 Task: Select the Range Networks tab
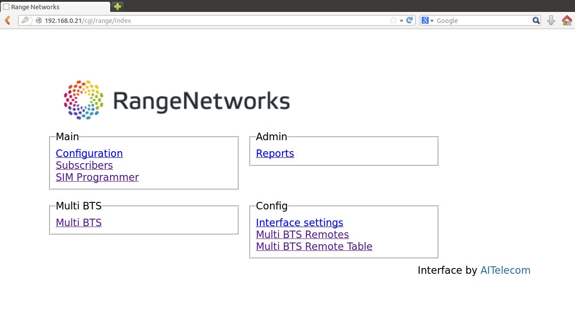click(55, 7)
